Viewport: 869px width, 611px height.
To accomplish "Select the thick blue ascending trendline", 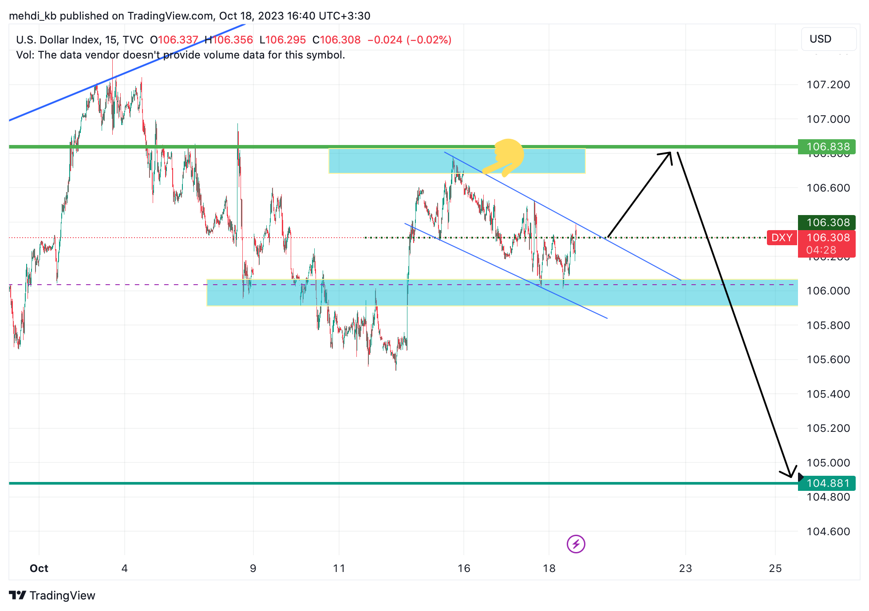I will coord(127,72).
